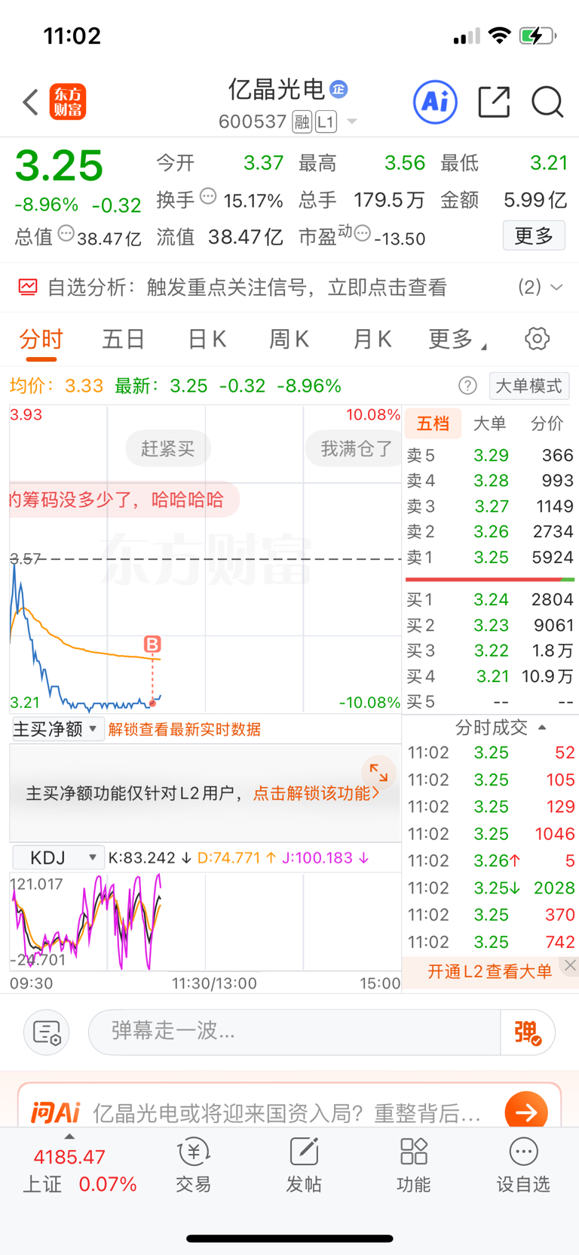Tap 卖5 price 3.29 row
Viewport: 579px width, 1255px height.
pyautogui.click(x=491, y=455)
